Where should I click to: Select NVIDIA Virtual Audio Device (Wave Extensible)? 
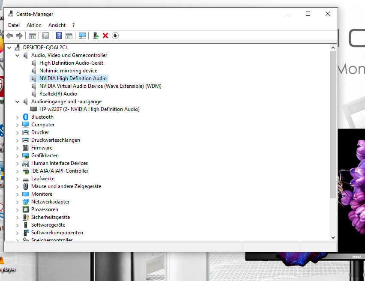100,86
